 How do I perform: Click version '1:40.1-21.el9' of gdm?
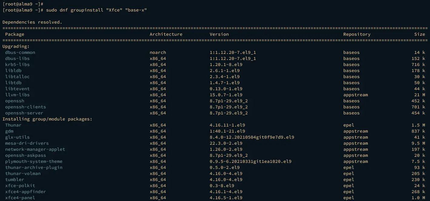227,131
